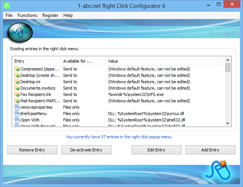Close the Right Click Configurator window
This screenshot has width=243, height=187.
click(x=232, y=4)
